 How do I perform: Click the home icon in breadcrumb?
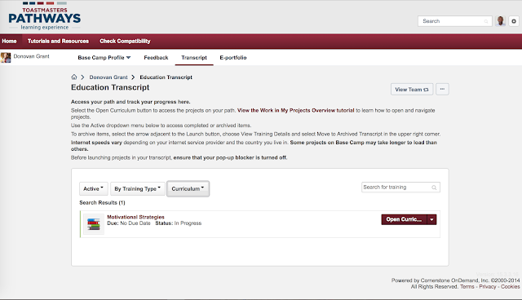[x=74, y=77]
